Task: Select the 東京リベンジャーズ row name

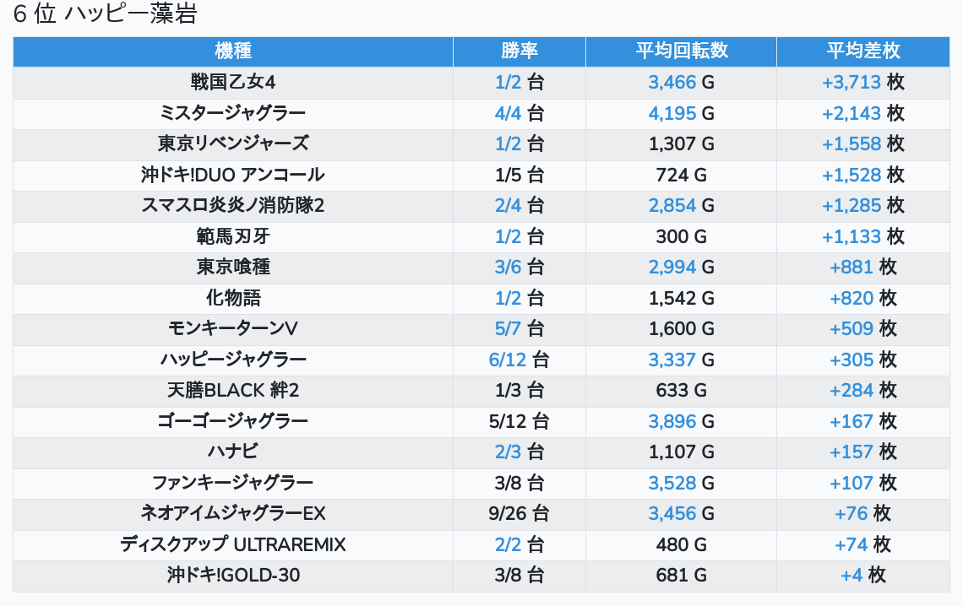Action: [x=233, y=144]
